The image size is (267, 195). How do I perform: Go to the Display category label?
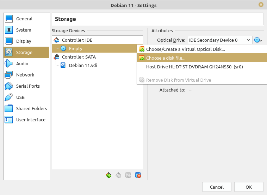click(x=24, y=41)
